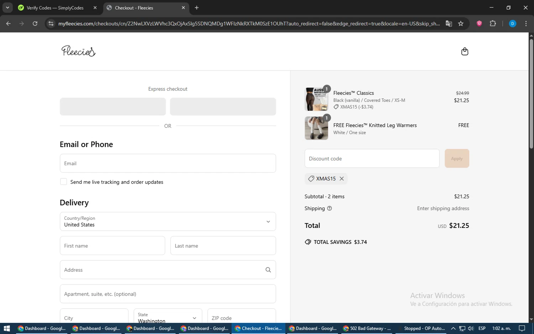The height and width of the screenshot is (334, 534).
Task: Expand the Country/Region dropdown
Action: pyautogui.click(x=168, y=221)
